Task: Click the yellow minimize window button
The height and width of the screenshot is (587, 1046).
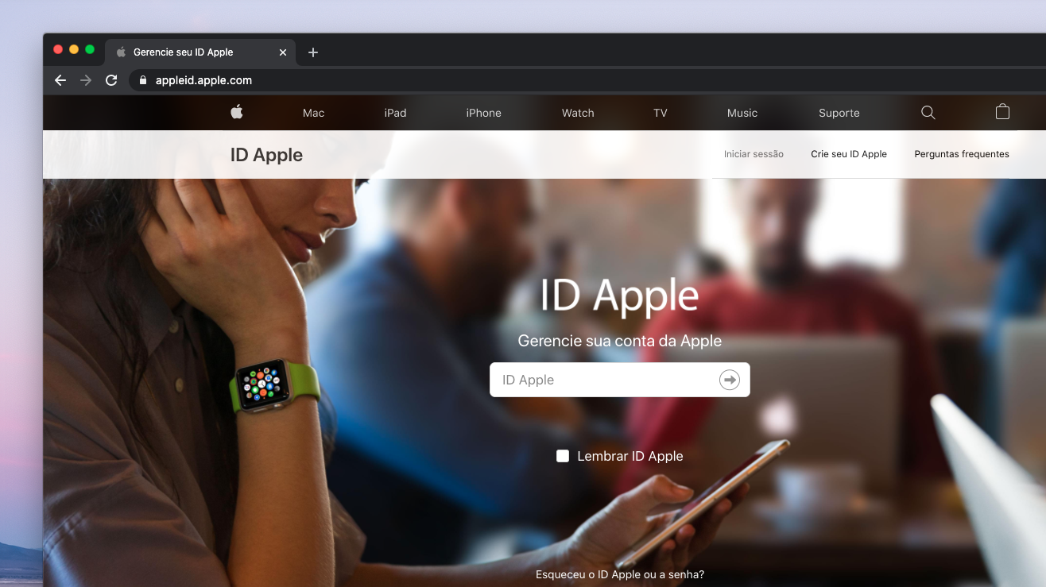Action: [74, 49]
